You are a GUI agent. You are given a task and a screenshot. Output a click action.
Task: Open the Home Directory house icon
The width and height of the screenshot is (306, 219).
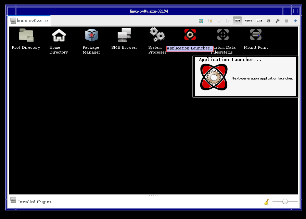tap(59, 35)
